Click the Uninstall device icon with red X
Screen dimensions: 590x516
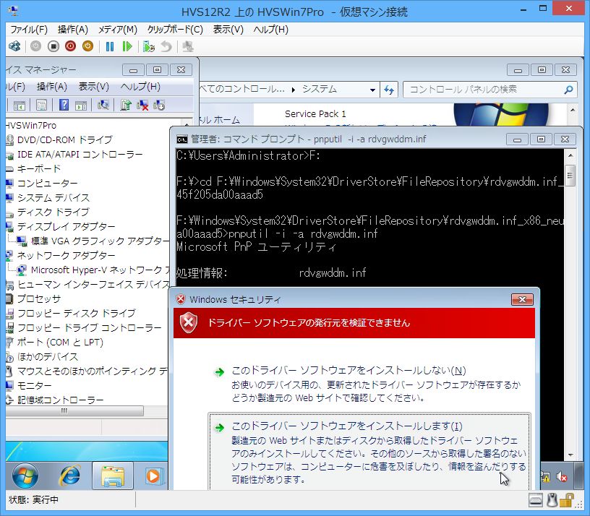coord(142,106)
